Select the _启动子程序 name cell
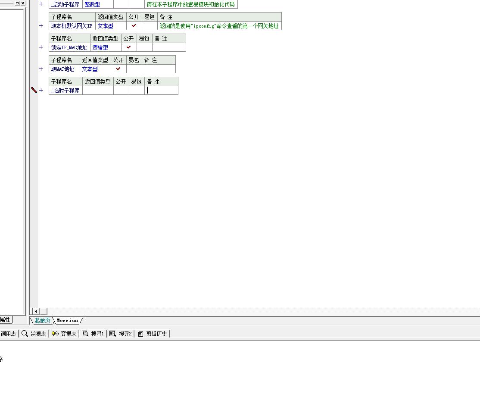The height and width of the screenshot is (394, 480). (65, 4)
